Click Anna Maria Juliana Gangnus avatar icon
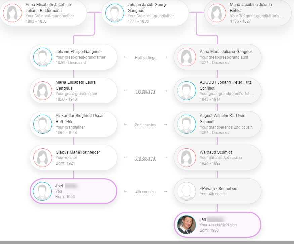 [x=186, y=57]
